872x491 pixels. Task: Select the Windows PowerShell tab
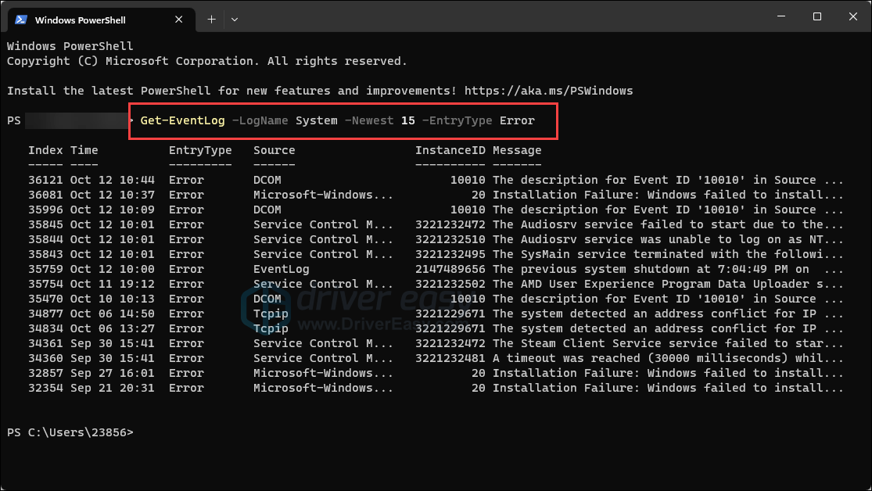[x=86, y=20]
